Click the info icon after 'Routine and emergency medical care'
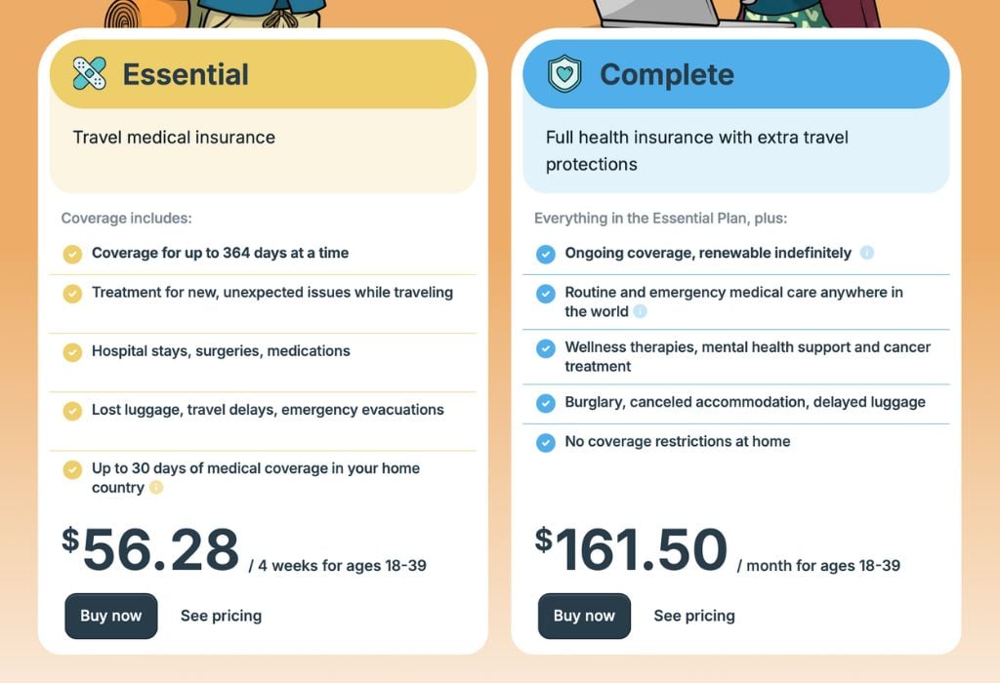The image size is (1000, 683). point(640,312)
